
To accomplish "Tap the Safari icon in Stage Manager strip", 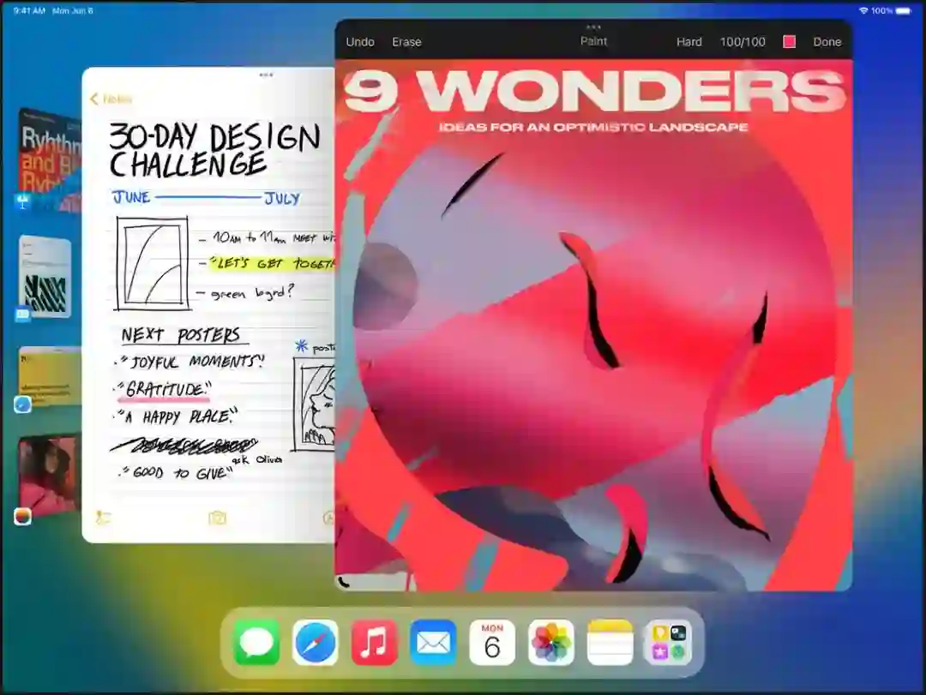I will pyautogui.click(x=22, y=404).
